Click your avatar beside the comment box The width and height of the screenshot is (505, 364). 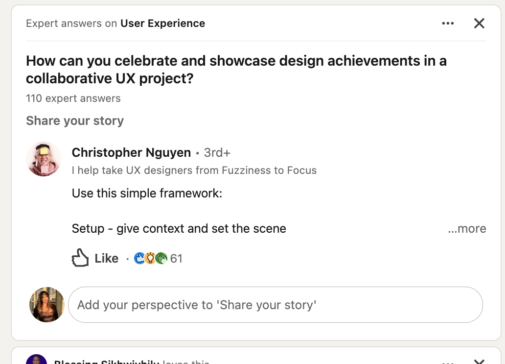point(47,304)
